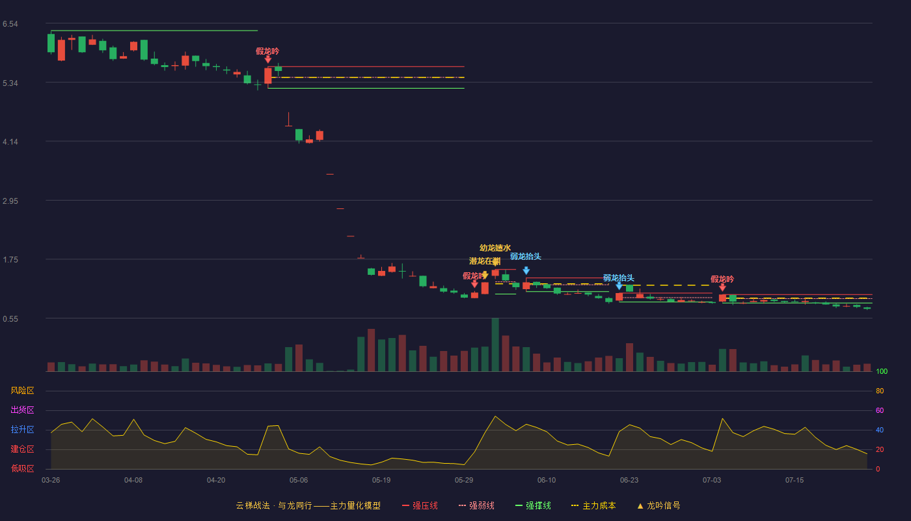Image resolution: width=911 pixels, height=521 pixels.
Task: Click the 1.75 price axis label
Action: (x=10, y=260)
